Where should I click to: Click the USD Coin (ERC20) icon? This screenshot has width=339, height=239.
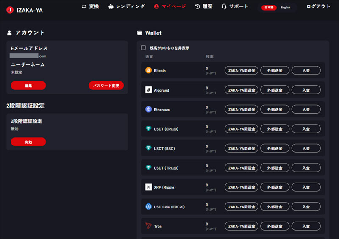149,206
